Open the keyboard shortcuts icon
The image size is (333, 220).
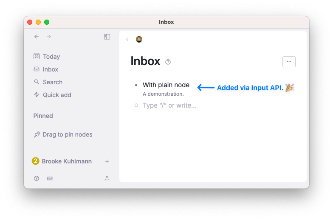(x=50, y=178)
